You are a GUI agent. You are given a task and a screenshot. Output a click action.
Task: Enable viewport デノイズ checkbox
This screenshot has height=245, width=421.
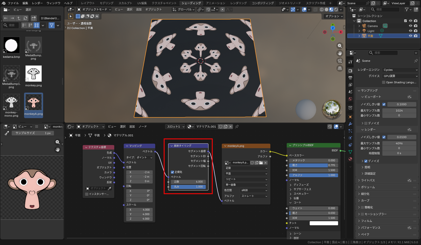[366, 123]
